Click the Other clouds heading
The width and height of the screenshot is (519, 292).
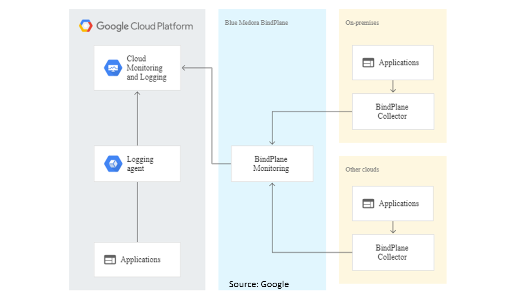[x=362, y=169]
